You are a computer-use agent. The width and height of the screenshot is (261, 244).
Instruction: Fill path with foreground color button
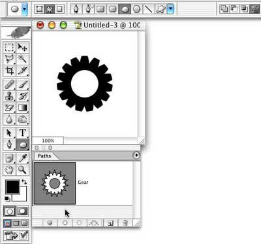pos(50,223)
